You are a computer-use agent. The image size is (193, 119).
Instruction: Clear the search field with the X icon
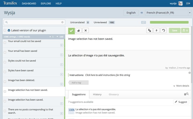coord(62,22)
